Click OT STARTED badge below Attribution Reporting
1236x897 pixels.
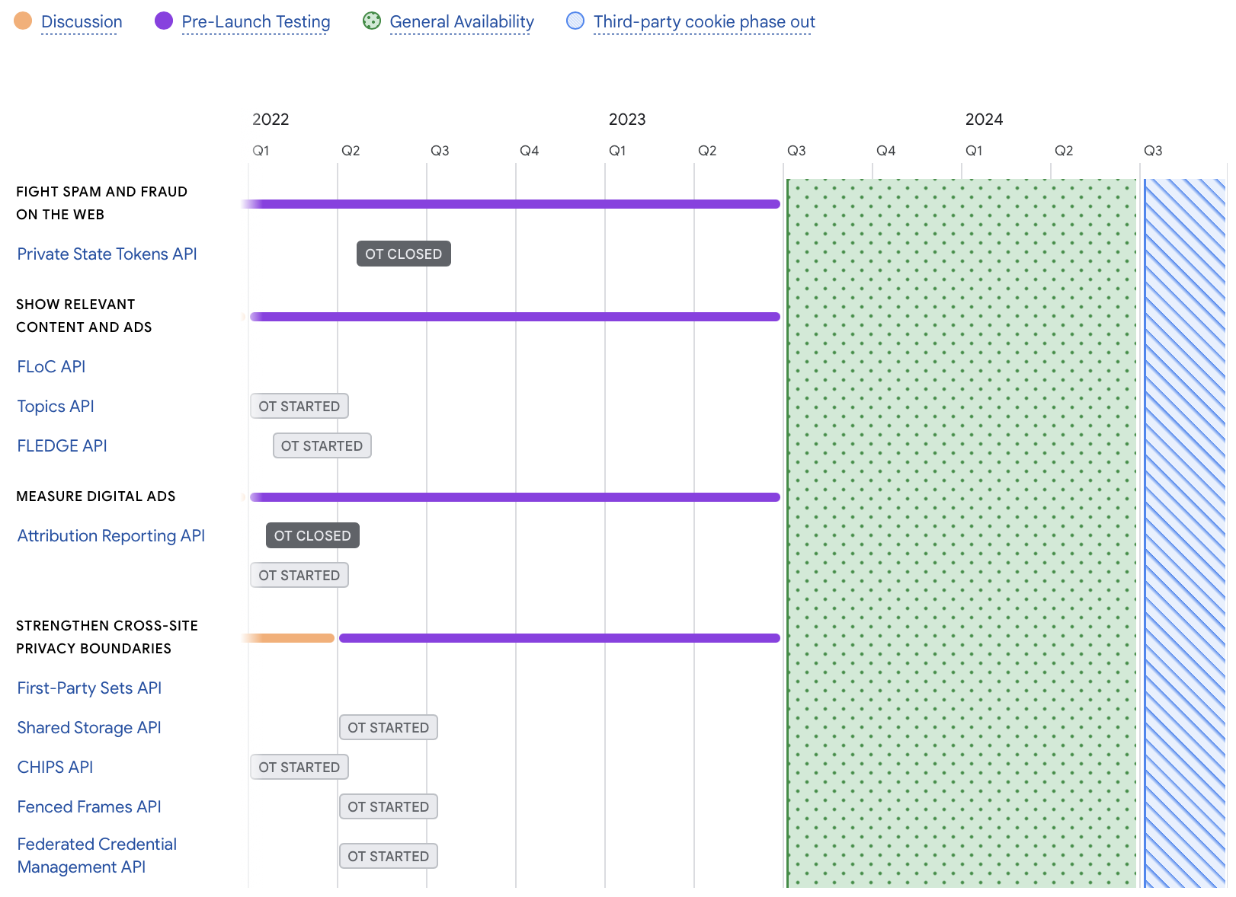click(299, 575)
